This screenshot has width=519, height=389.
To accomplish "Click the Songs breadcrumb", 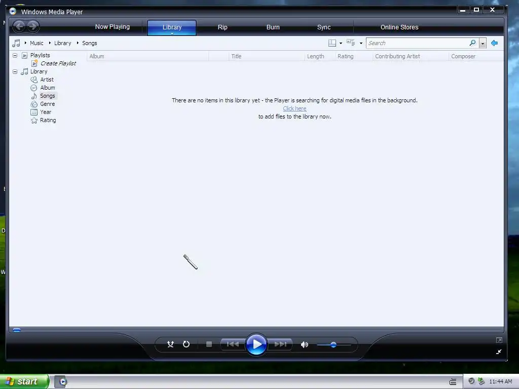I will (x=89, y=43).
